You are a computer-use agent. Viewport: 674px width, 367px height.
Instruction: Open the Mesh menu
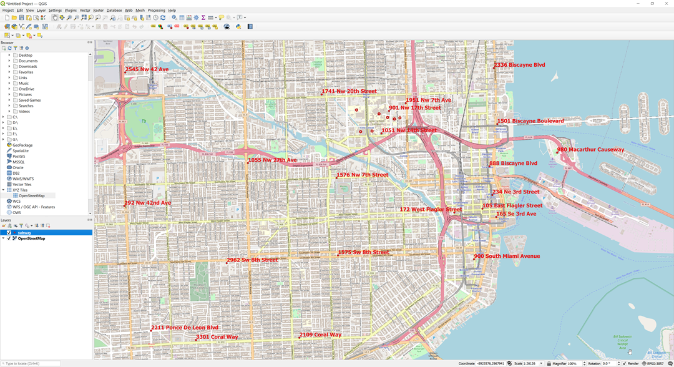pos(140,11)
